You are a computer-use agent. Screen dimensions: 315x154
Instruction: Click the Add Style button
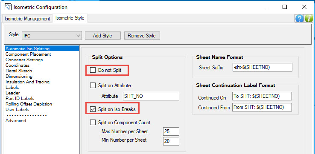[x=103, y=36]
